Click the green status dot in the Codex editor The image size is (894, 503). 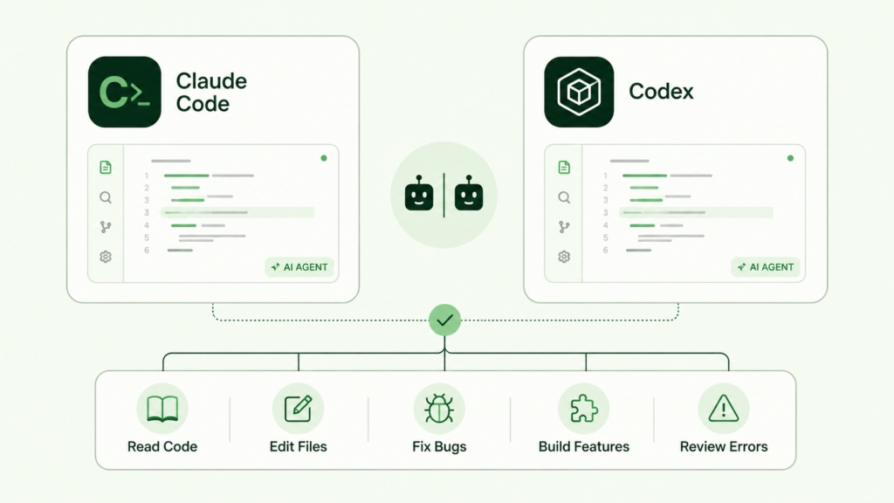tap(790, 158)
